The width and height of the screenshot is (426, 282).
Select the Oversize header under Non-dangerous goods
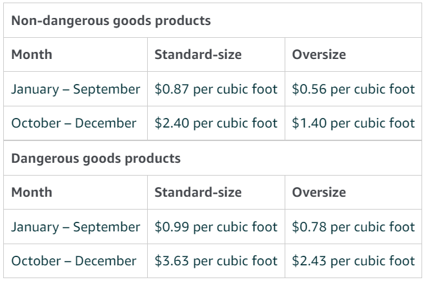[319, 54]
